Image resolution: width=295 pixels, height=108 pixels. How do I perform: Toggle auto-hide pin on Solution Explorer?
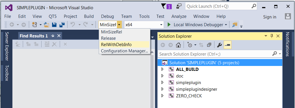[x=272, y=36]
